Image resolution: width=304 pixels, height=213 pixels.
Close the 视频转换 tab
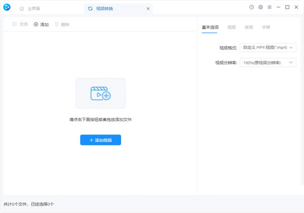click(148, 9)
